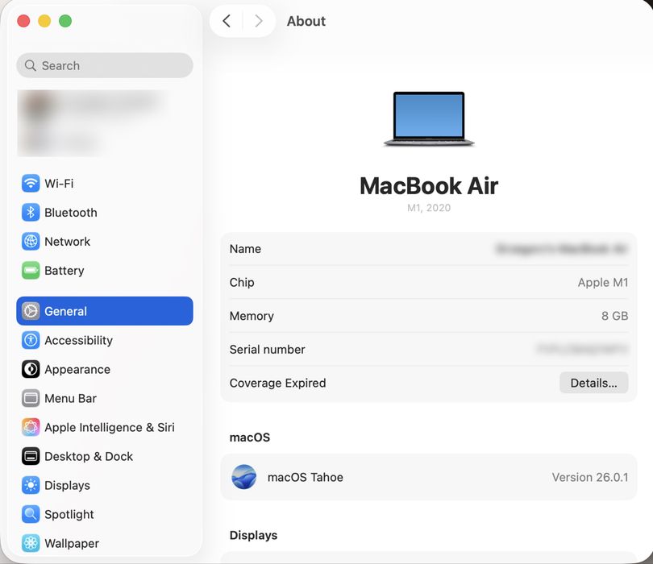653x564 pixels.
Task: Click the Appearance icon
Action: tap(31, 369)
